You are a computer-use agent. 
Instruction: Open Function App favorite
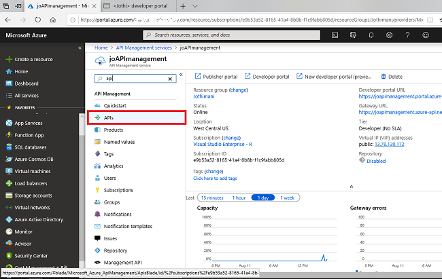click(x=24, y=135)
